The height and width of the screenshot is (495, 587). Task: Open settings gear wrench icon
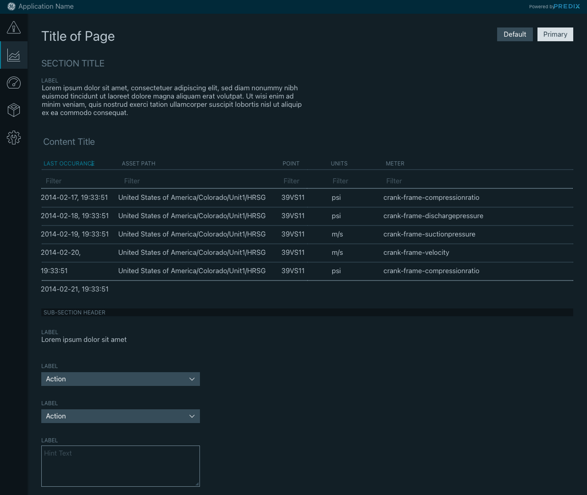point(14,137)
